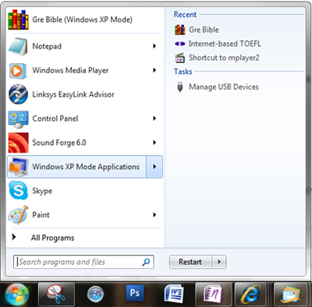Click the Skype logo icon
This screenshot has width=312, height=307.
(18, 190)
